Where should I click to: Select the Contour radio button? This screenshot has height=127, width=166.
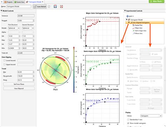141,81
